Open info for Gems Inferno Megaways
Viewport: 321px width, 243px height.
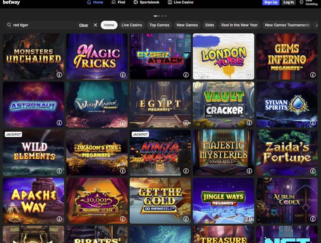313,75
